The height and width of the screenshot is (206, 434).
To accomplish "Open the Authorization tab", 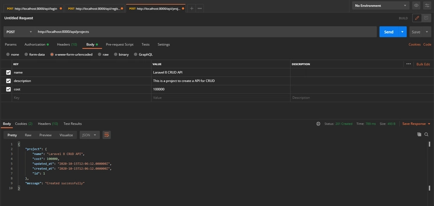I will tap(36, 44).
